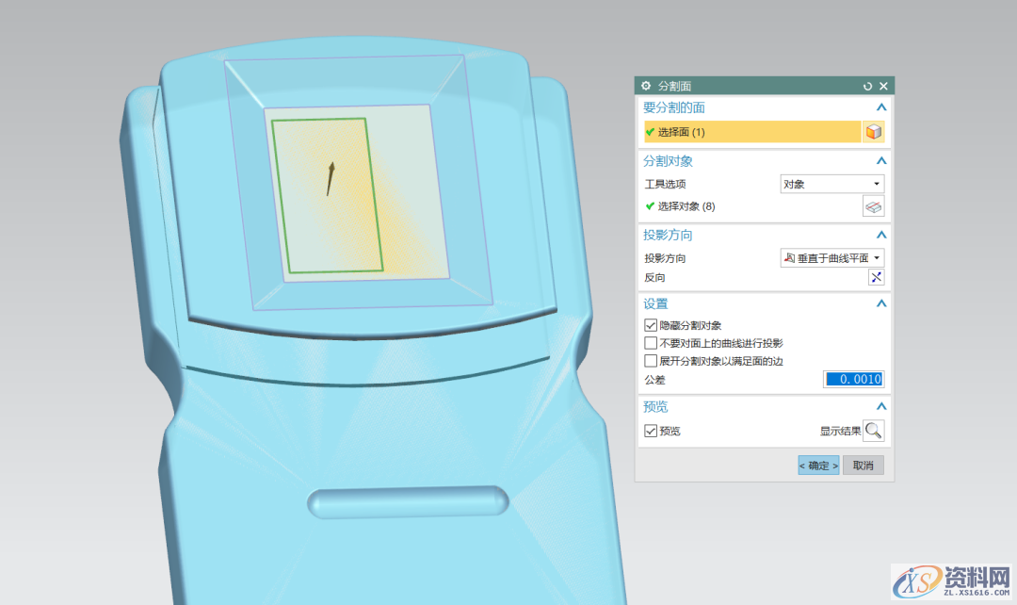
Task: Disable the 隐藏分割对象 checkbox
Action: click(x=651, y=325)
